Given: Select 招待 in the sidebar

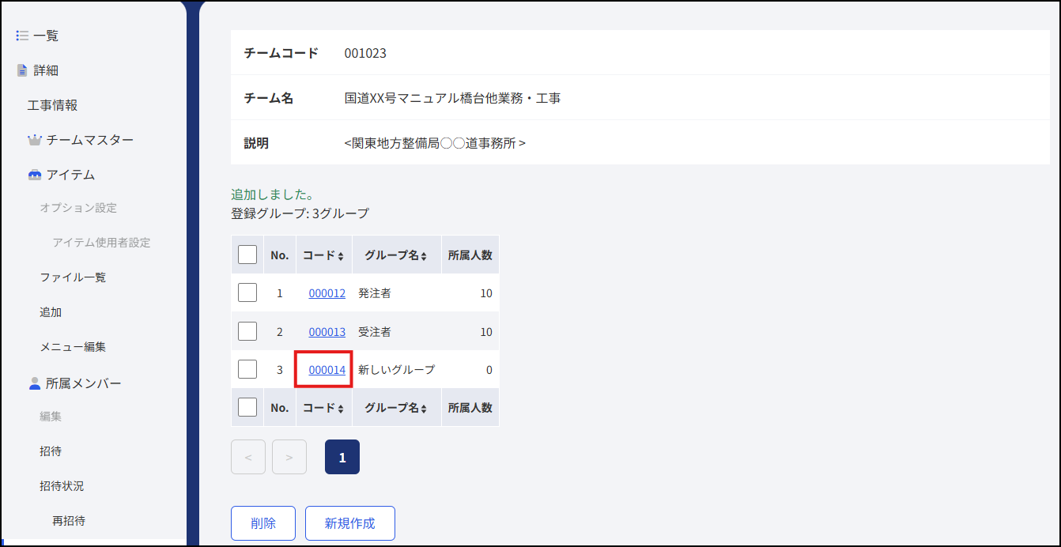Looking at the screenshot, I should click(x=51, y=451).
